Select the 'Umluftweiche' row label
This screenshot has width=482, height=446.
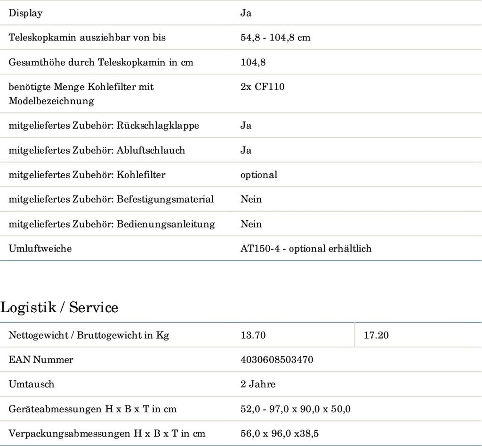coord(40,249)
